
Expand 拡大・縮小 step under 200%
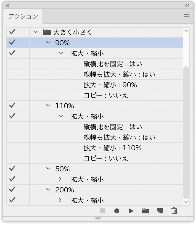point(60,200)
